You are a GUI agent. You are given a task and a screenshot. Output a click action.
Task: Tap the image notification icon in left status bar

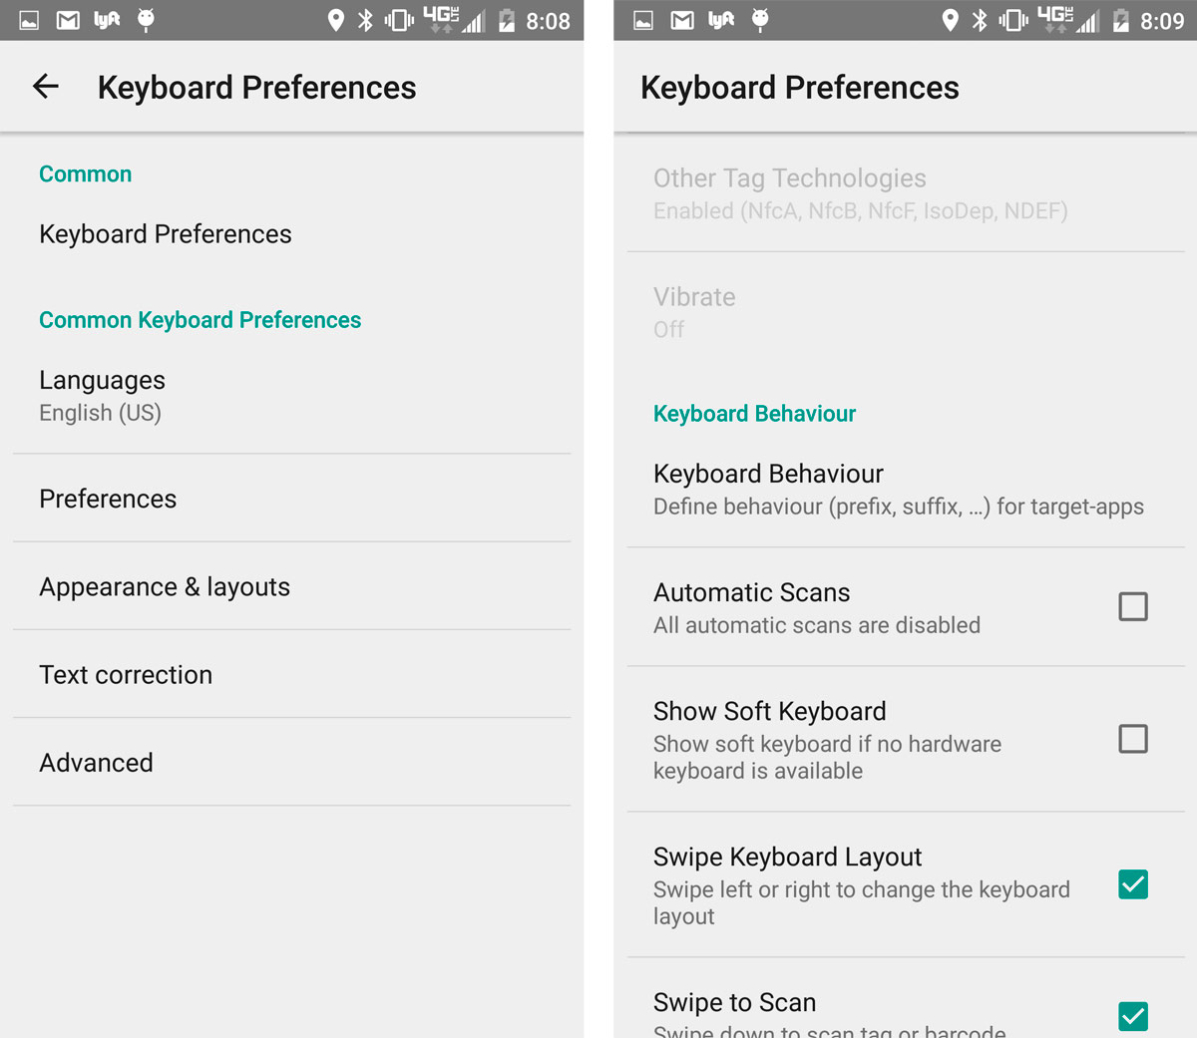pyautogui.click(x=30, y=20)
